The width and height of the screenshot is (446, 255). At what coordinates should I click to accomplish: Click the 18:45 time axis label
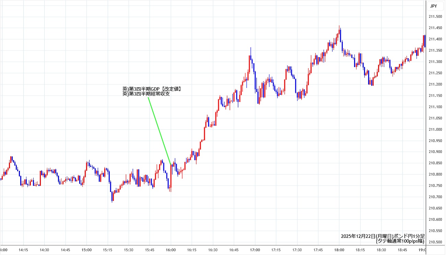[402, 250]
